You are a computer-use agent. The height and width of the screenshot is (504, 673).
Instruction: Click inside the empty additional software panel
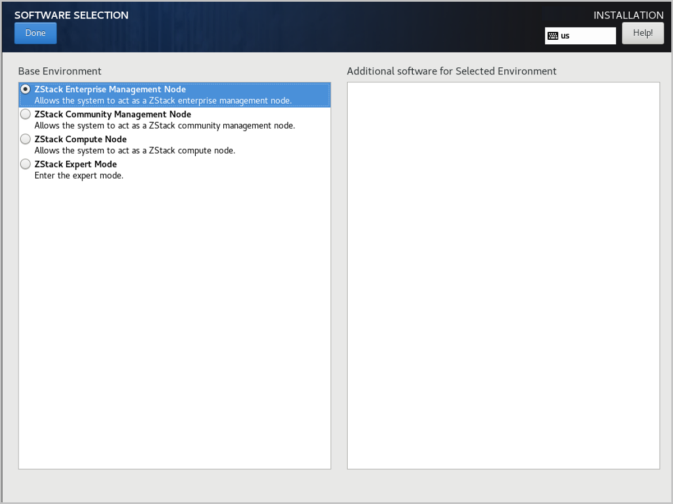503,274
